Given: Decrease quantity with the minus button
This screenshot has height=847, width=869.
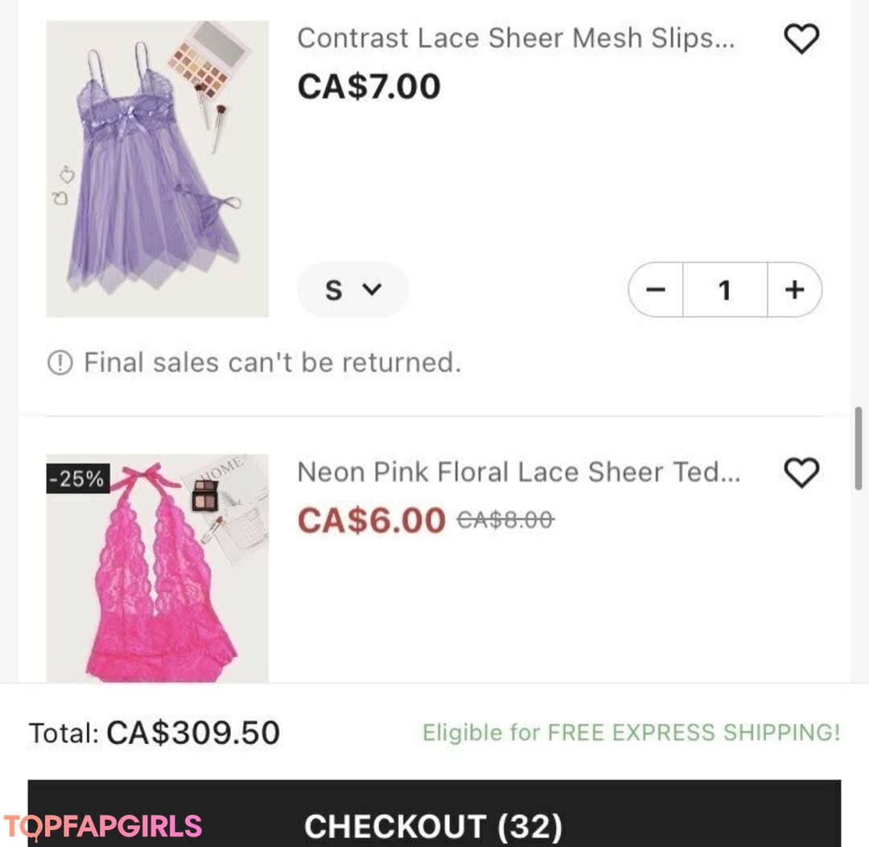Looking at the screenshot, I should (x=657, y=290).
